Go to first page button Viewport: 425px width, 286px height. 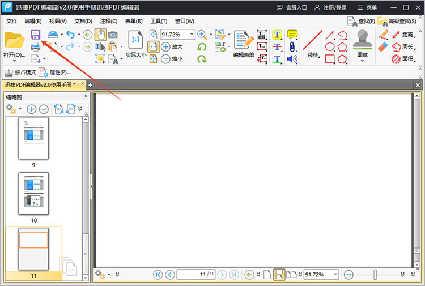[158, 275]
